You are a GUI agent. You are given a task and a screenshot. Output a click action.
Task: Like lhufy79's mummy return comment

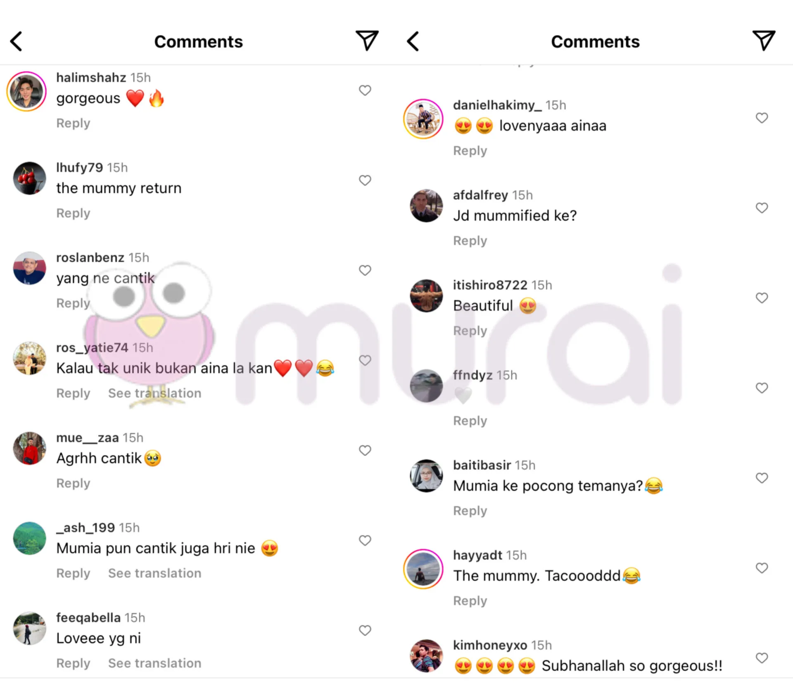(x=365, y=180)
